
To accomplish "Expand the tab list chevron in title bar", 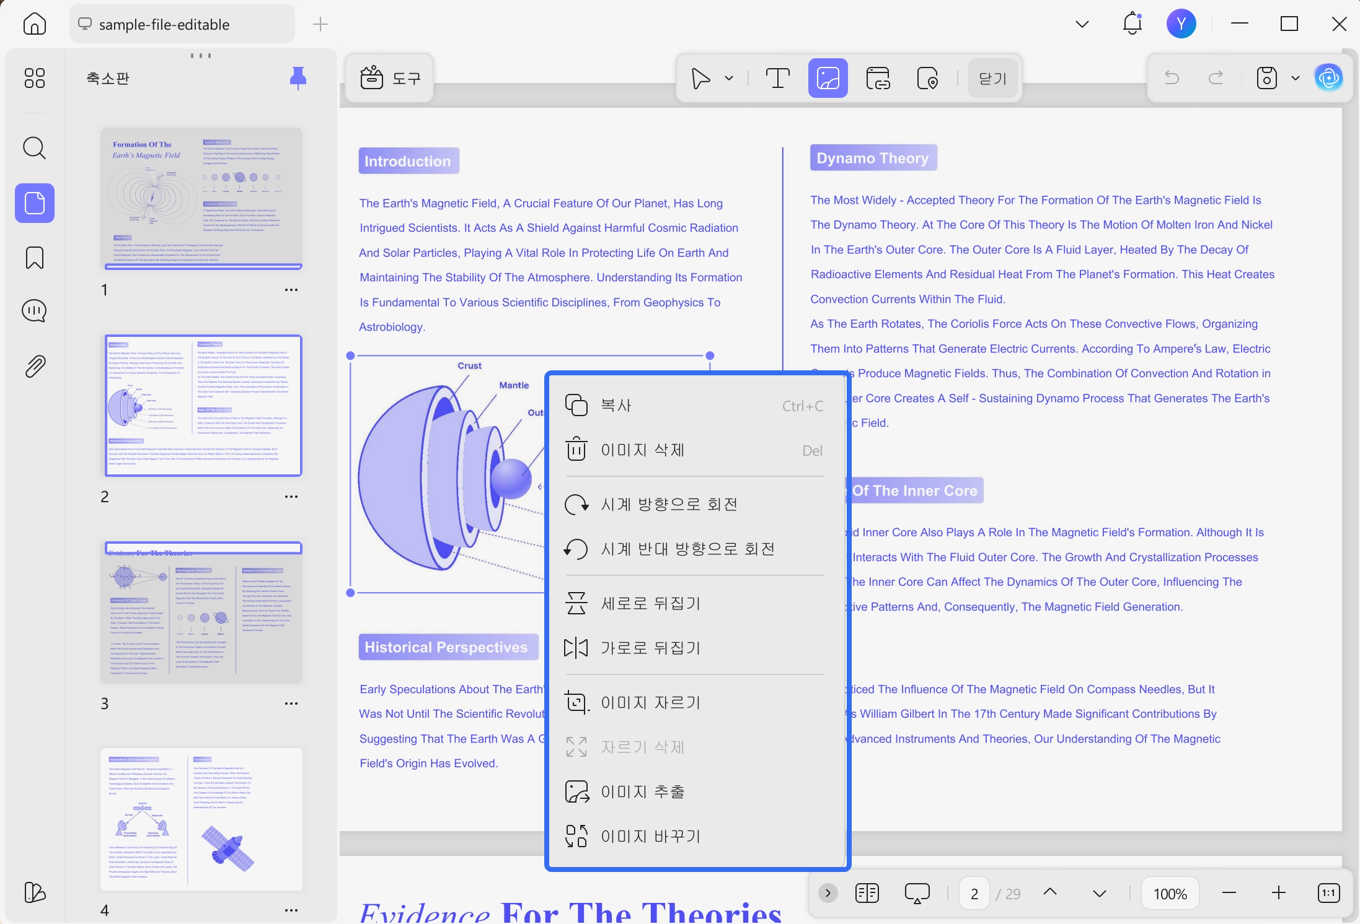I will 1082,24.
